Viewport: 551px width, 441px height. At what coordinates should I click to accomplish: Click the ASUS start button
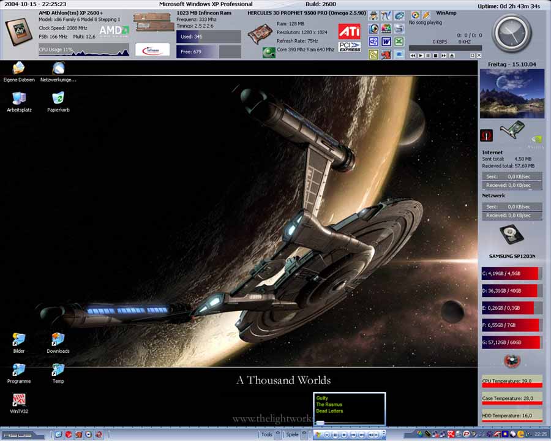click(x=22, y=435)
